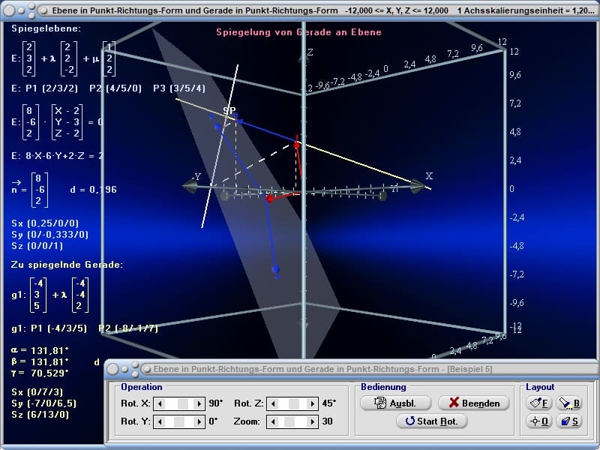Viewport: 600px width, 450px height.
Task: Click the Ausbl. hide button
Action: tap(396, 403)
